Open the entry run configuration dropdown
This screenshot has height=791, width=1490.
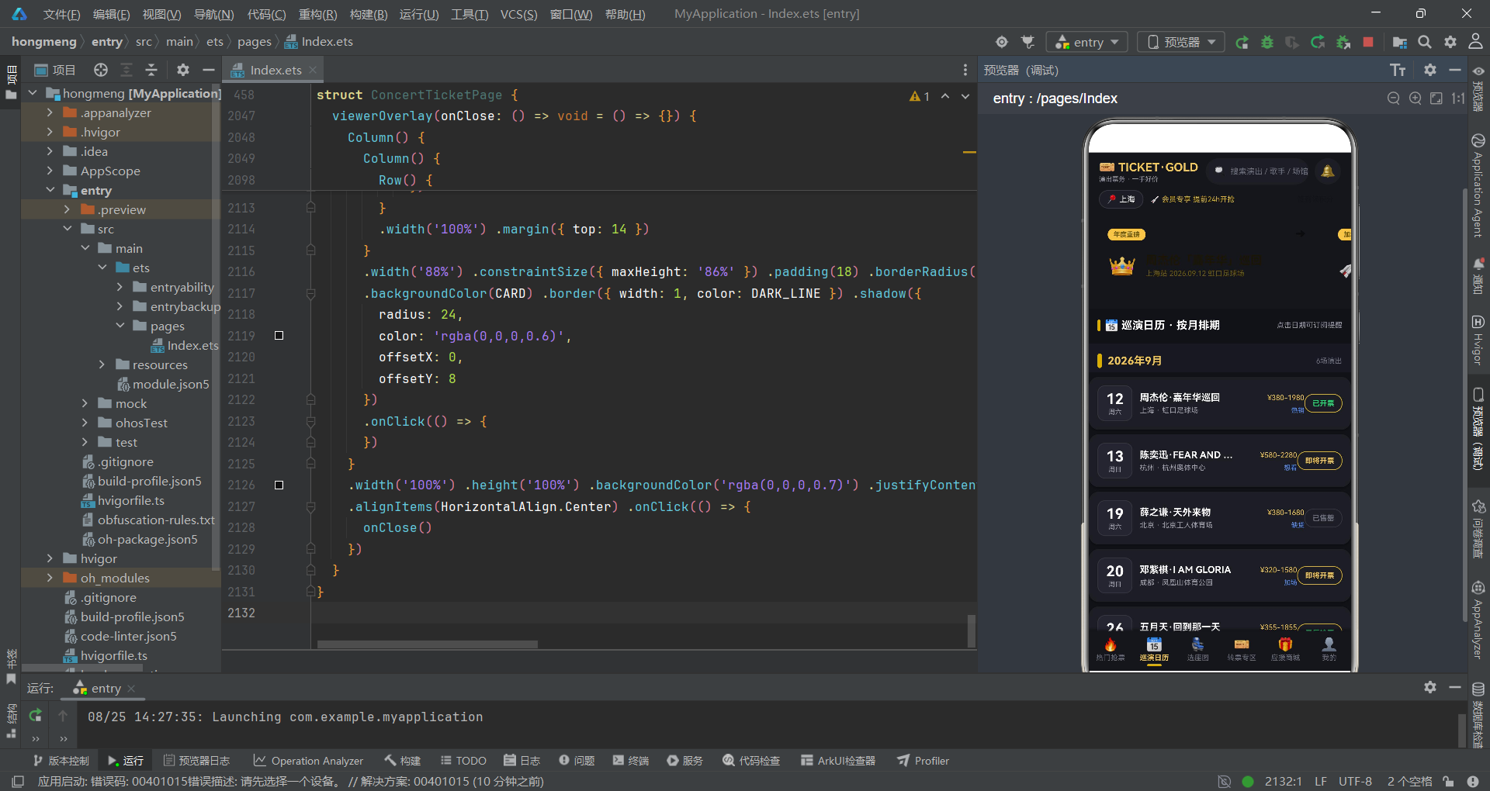coord(1086,42)
